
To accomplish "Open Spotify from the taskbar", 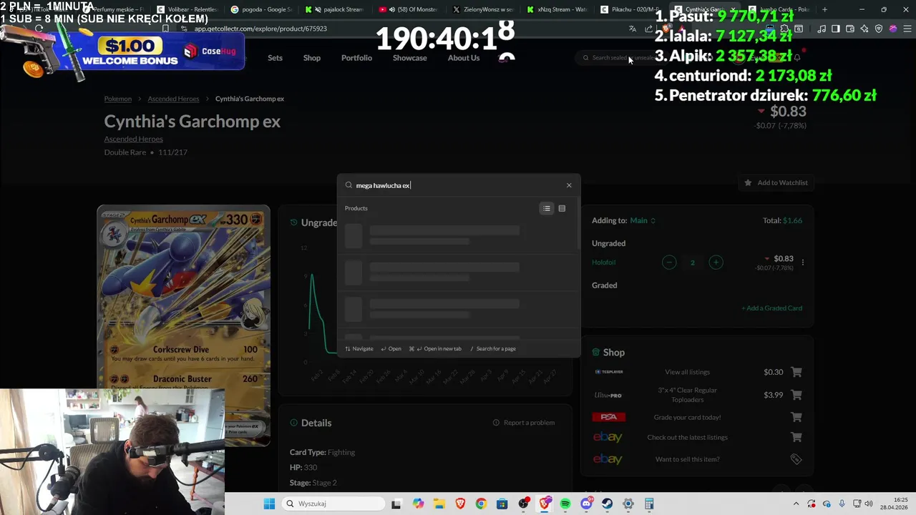I will click(565, 504).
